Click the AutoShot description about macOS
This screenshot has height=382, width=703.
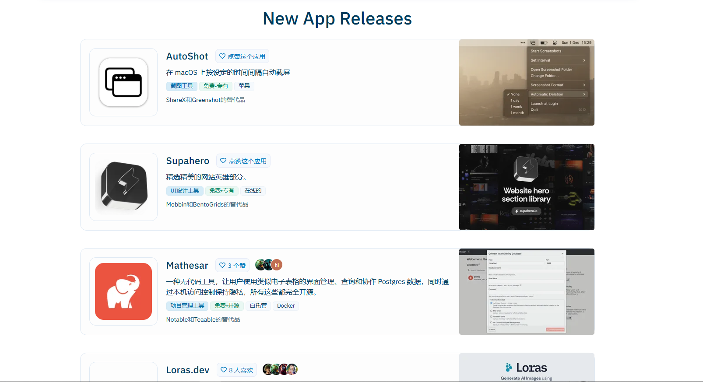(x=228, y=73)
